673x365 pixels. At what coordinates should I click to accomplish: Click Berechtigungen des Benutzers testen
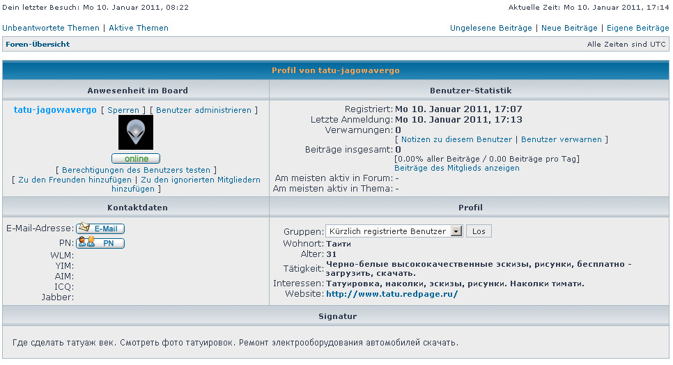(136, 170)
